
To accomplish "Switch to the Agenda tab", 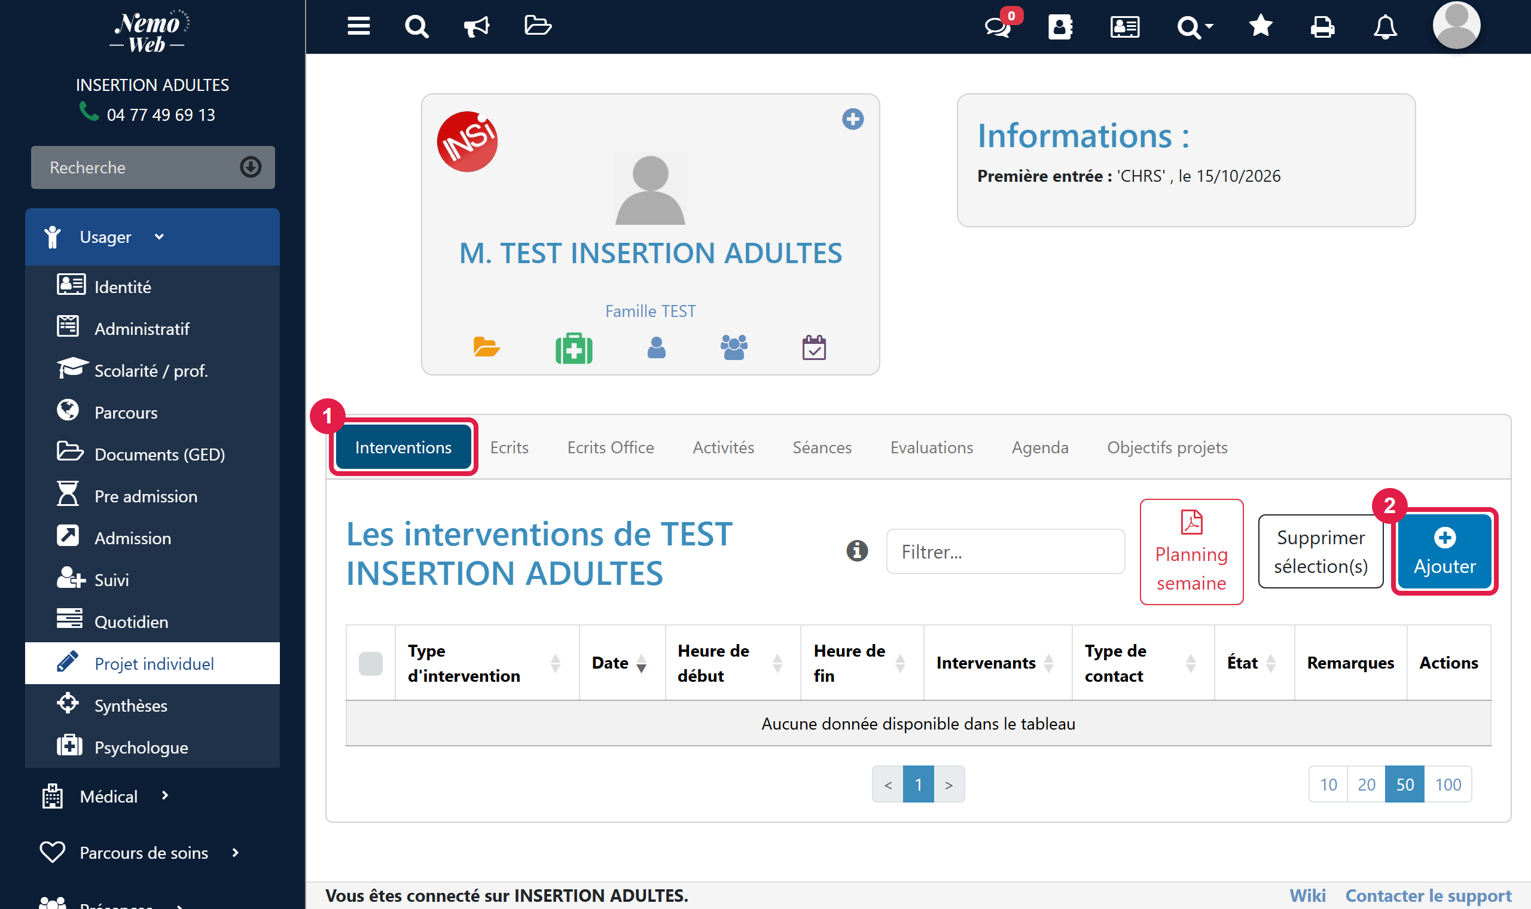I will [1040, 448].
